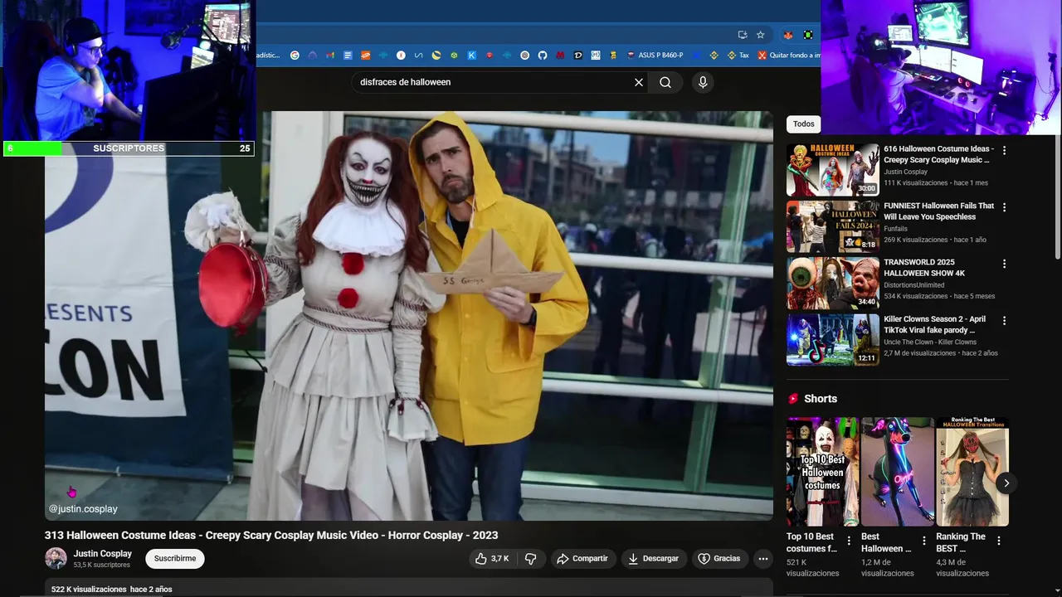Open the ASUS P B460-P bookmark
The width and height of the screenshot is (1062, 597).
[655, 56]
